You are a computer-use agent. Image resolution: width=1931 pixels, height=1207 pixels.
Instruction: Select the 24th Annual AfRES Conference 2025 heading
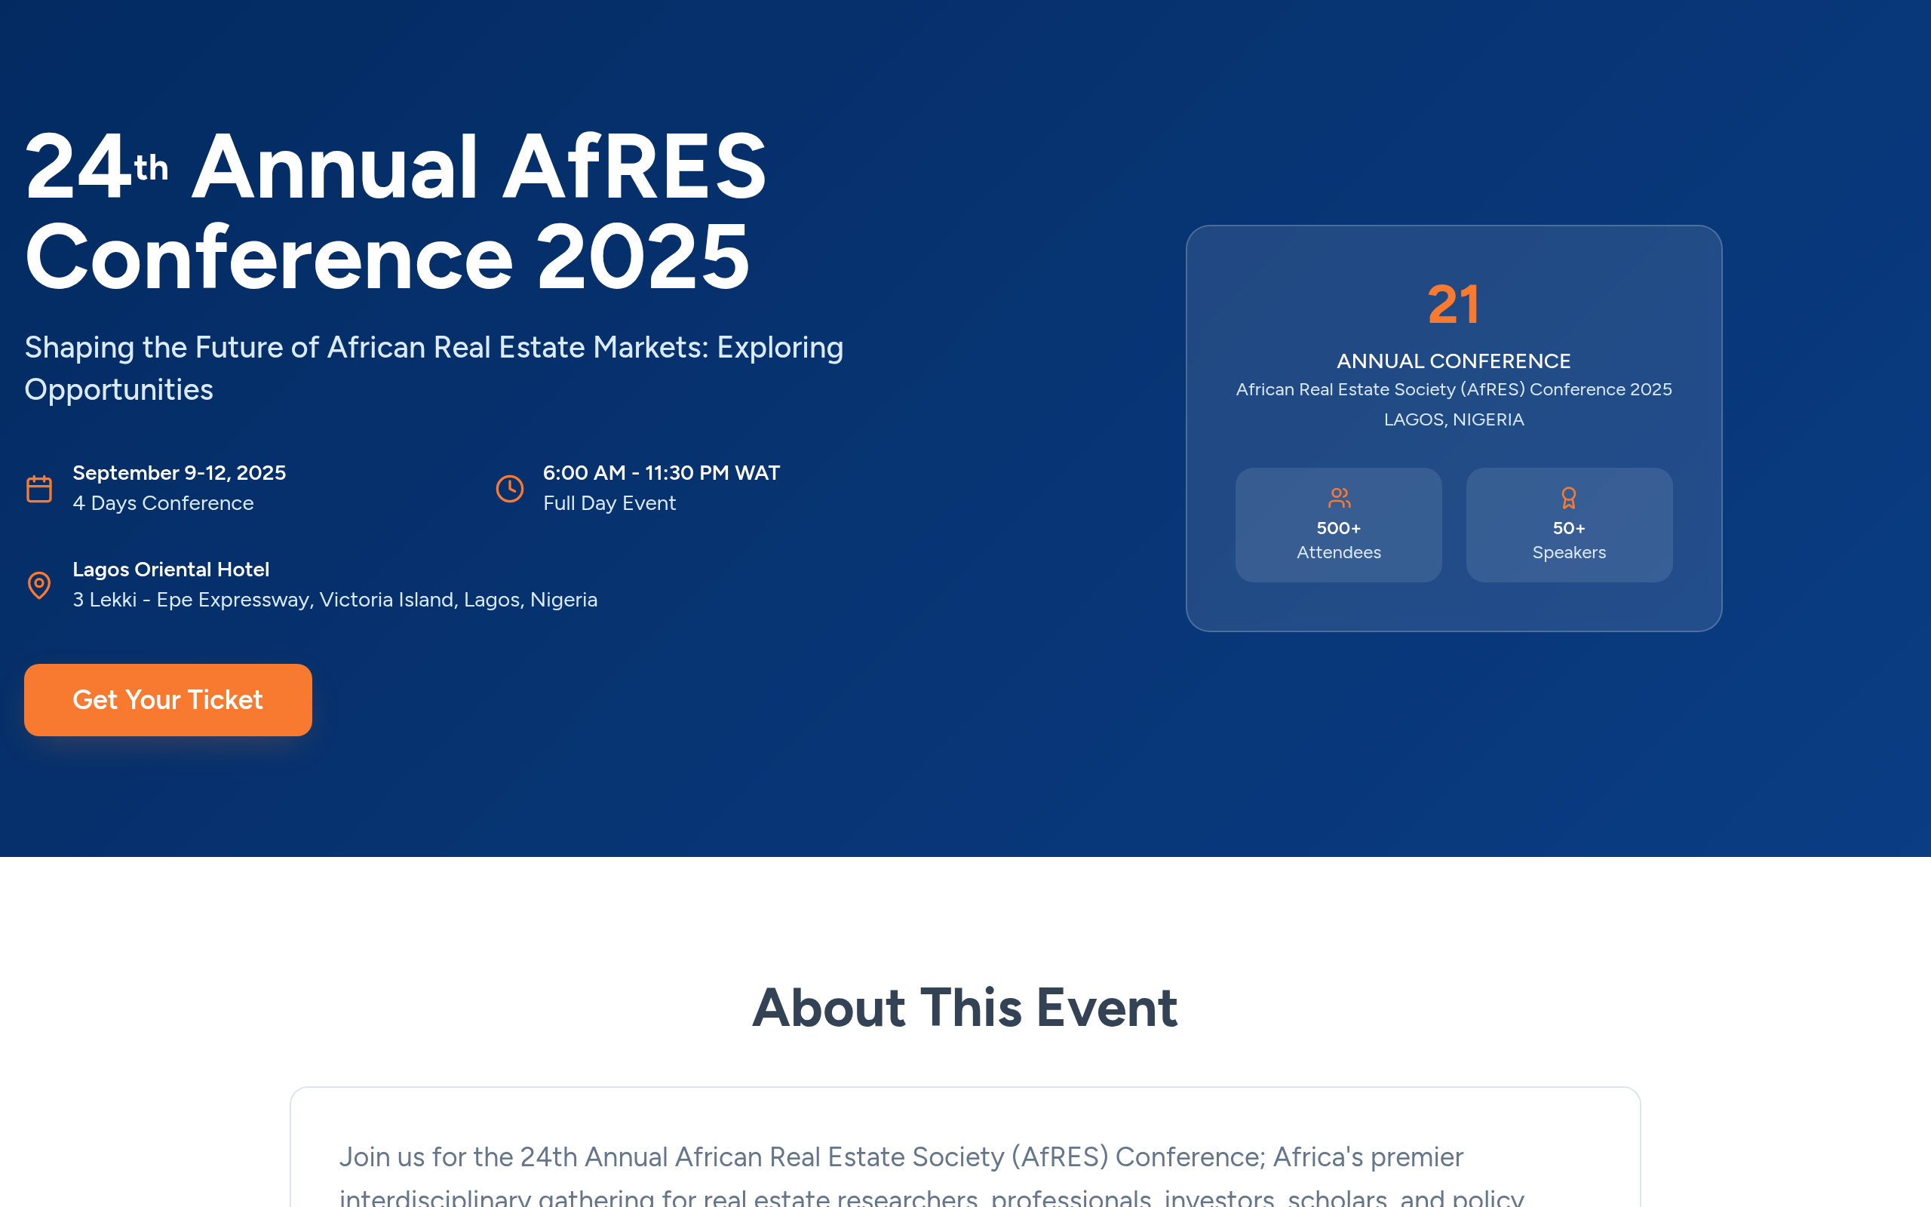pyautogui.click(x=396, y=210)
